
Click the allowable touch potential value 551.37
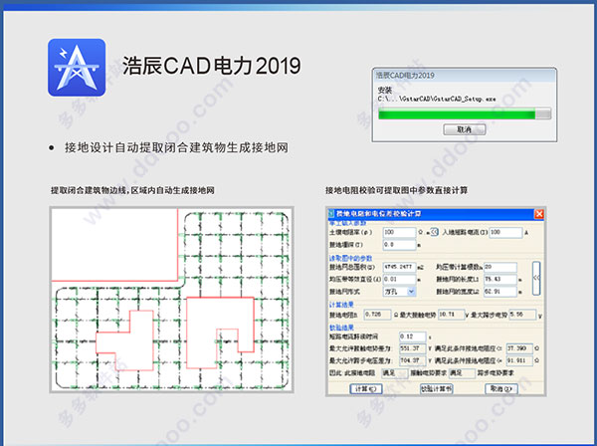412,348
